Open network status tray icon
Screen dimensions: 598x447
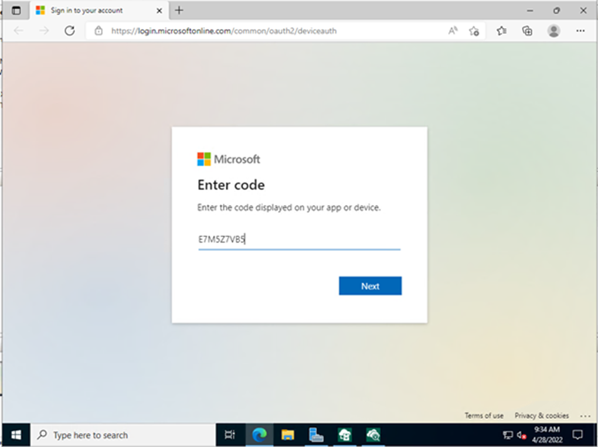(x=508, y=435)
